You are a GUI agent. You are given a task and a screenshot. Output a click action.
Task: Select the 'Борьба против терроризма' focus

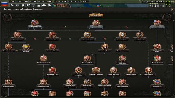click(x=78, y=72)
